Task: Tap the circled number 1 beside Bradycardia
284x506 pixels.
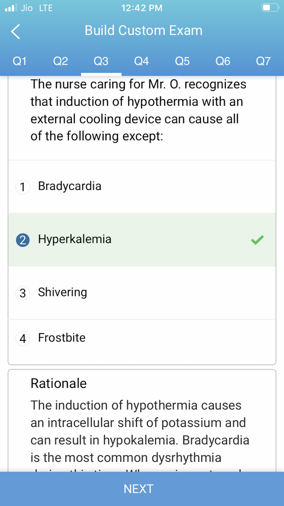Action: coord(22,186)
